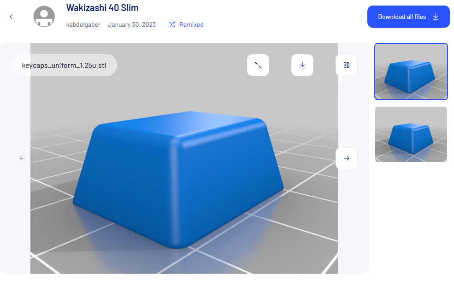Open the kabdelgaber user avatar
Viewport: 454px width, 282px height.
(47, 17)
